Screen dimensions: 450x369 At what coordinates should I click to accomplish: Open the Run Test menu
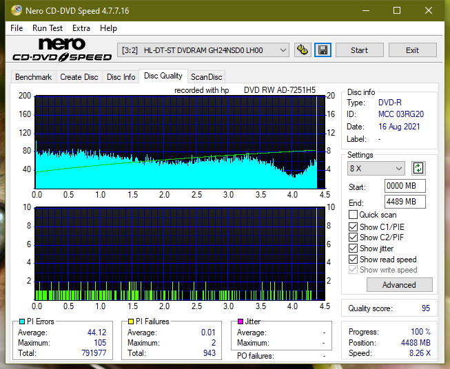48,28
